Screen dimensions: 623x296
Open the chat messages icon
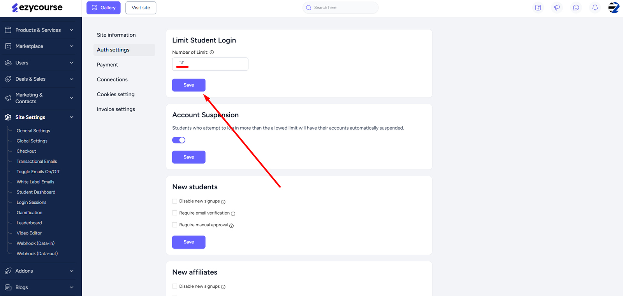576,8
